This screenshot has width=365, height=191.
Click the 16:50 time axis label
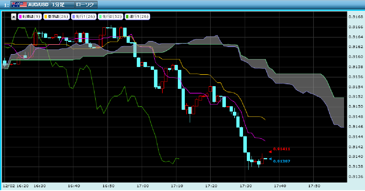[x=108, y=186]
